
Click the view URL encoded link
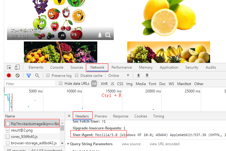coord(165,144)
